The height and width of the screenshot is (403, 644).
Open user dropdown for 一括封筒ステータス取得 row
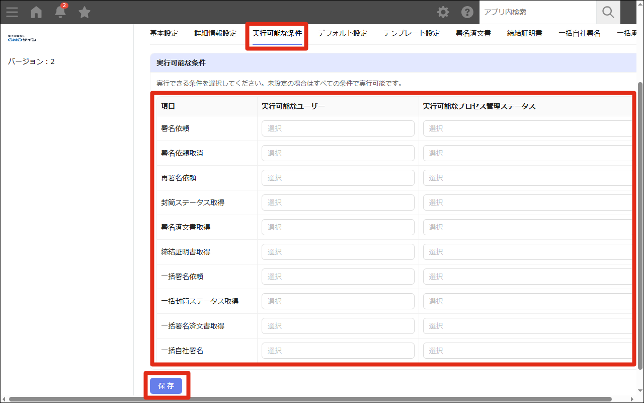click(338, 301)
